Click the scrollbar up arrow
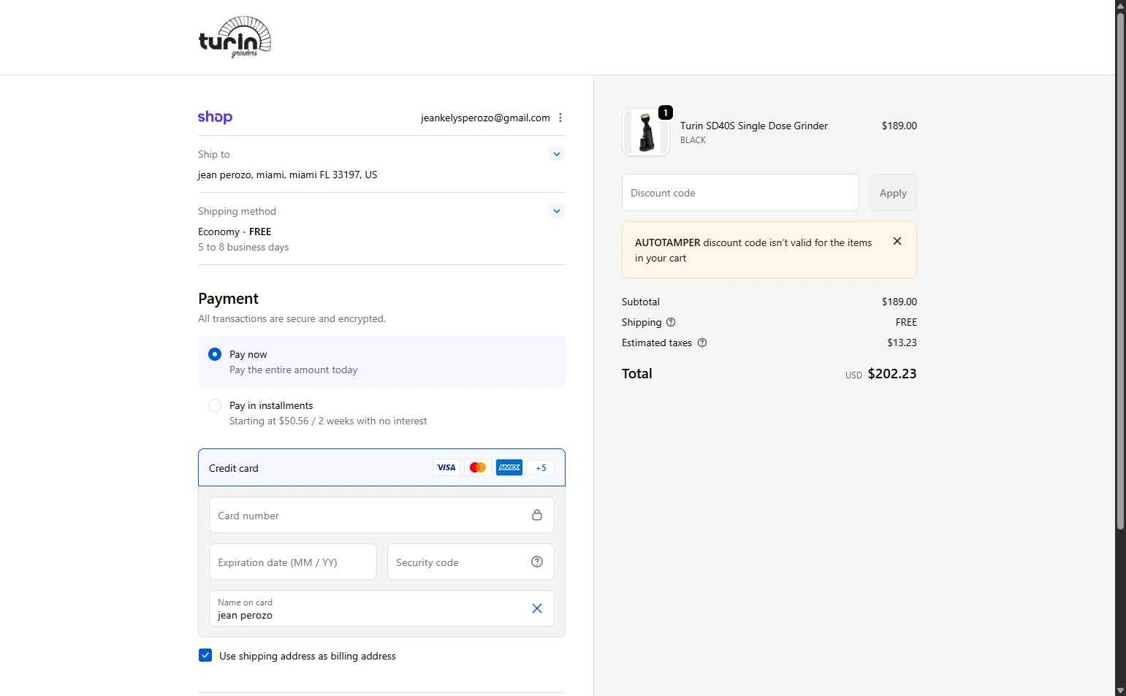This screenshot has width=1126, height=696. coord(1120,5)
